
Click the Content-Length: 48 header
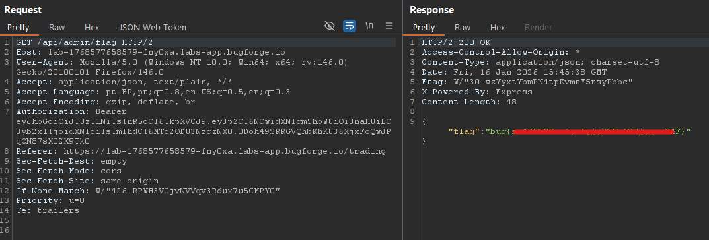click(469, 102)
